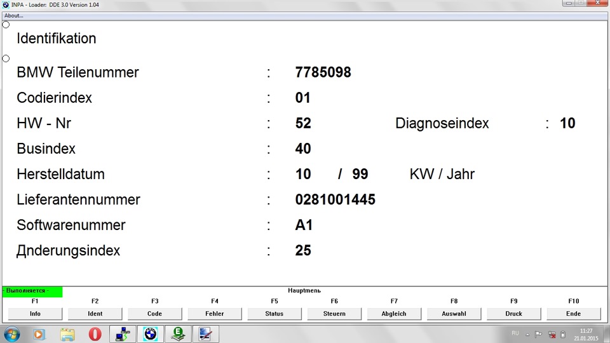
Task: Click the F2 Ident button
Action: coord(95,313)
